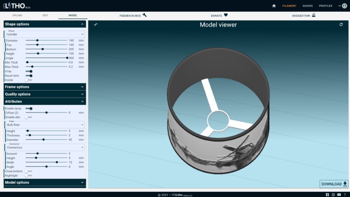350x197 pixels.
Task: Click the suggestion stamp icon
Action: coord(314,15)
